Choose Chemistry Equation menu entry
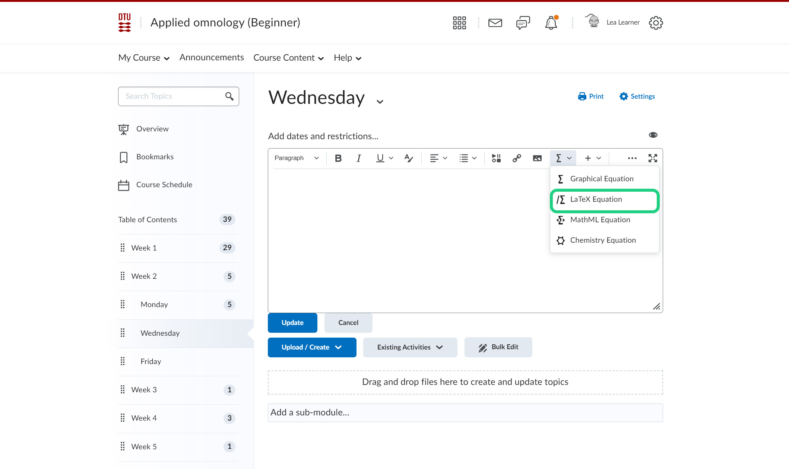The image size is (789, 469). pyautogui.click(x=603, y=240)
